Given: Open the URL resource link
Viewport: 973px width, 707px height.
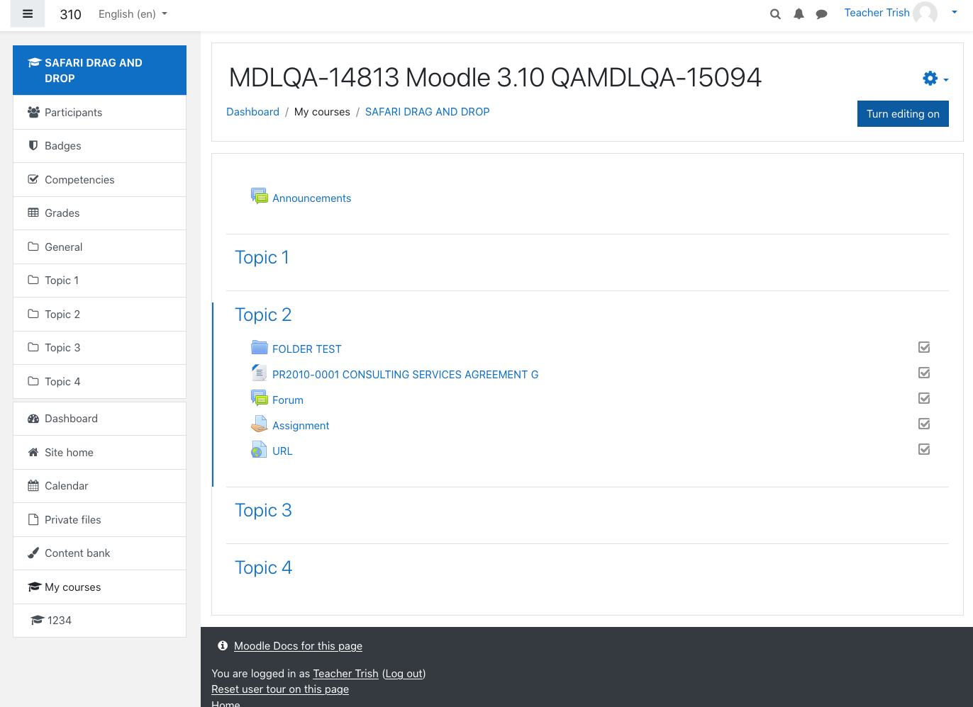Looking at the screenshot, I should [282, 451].
